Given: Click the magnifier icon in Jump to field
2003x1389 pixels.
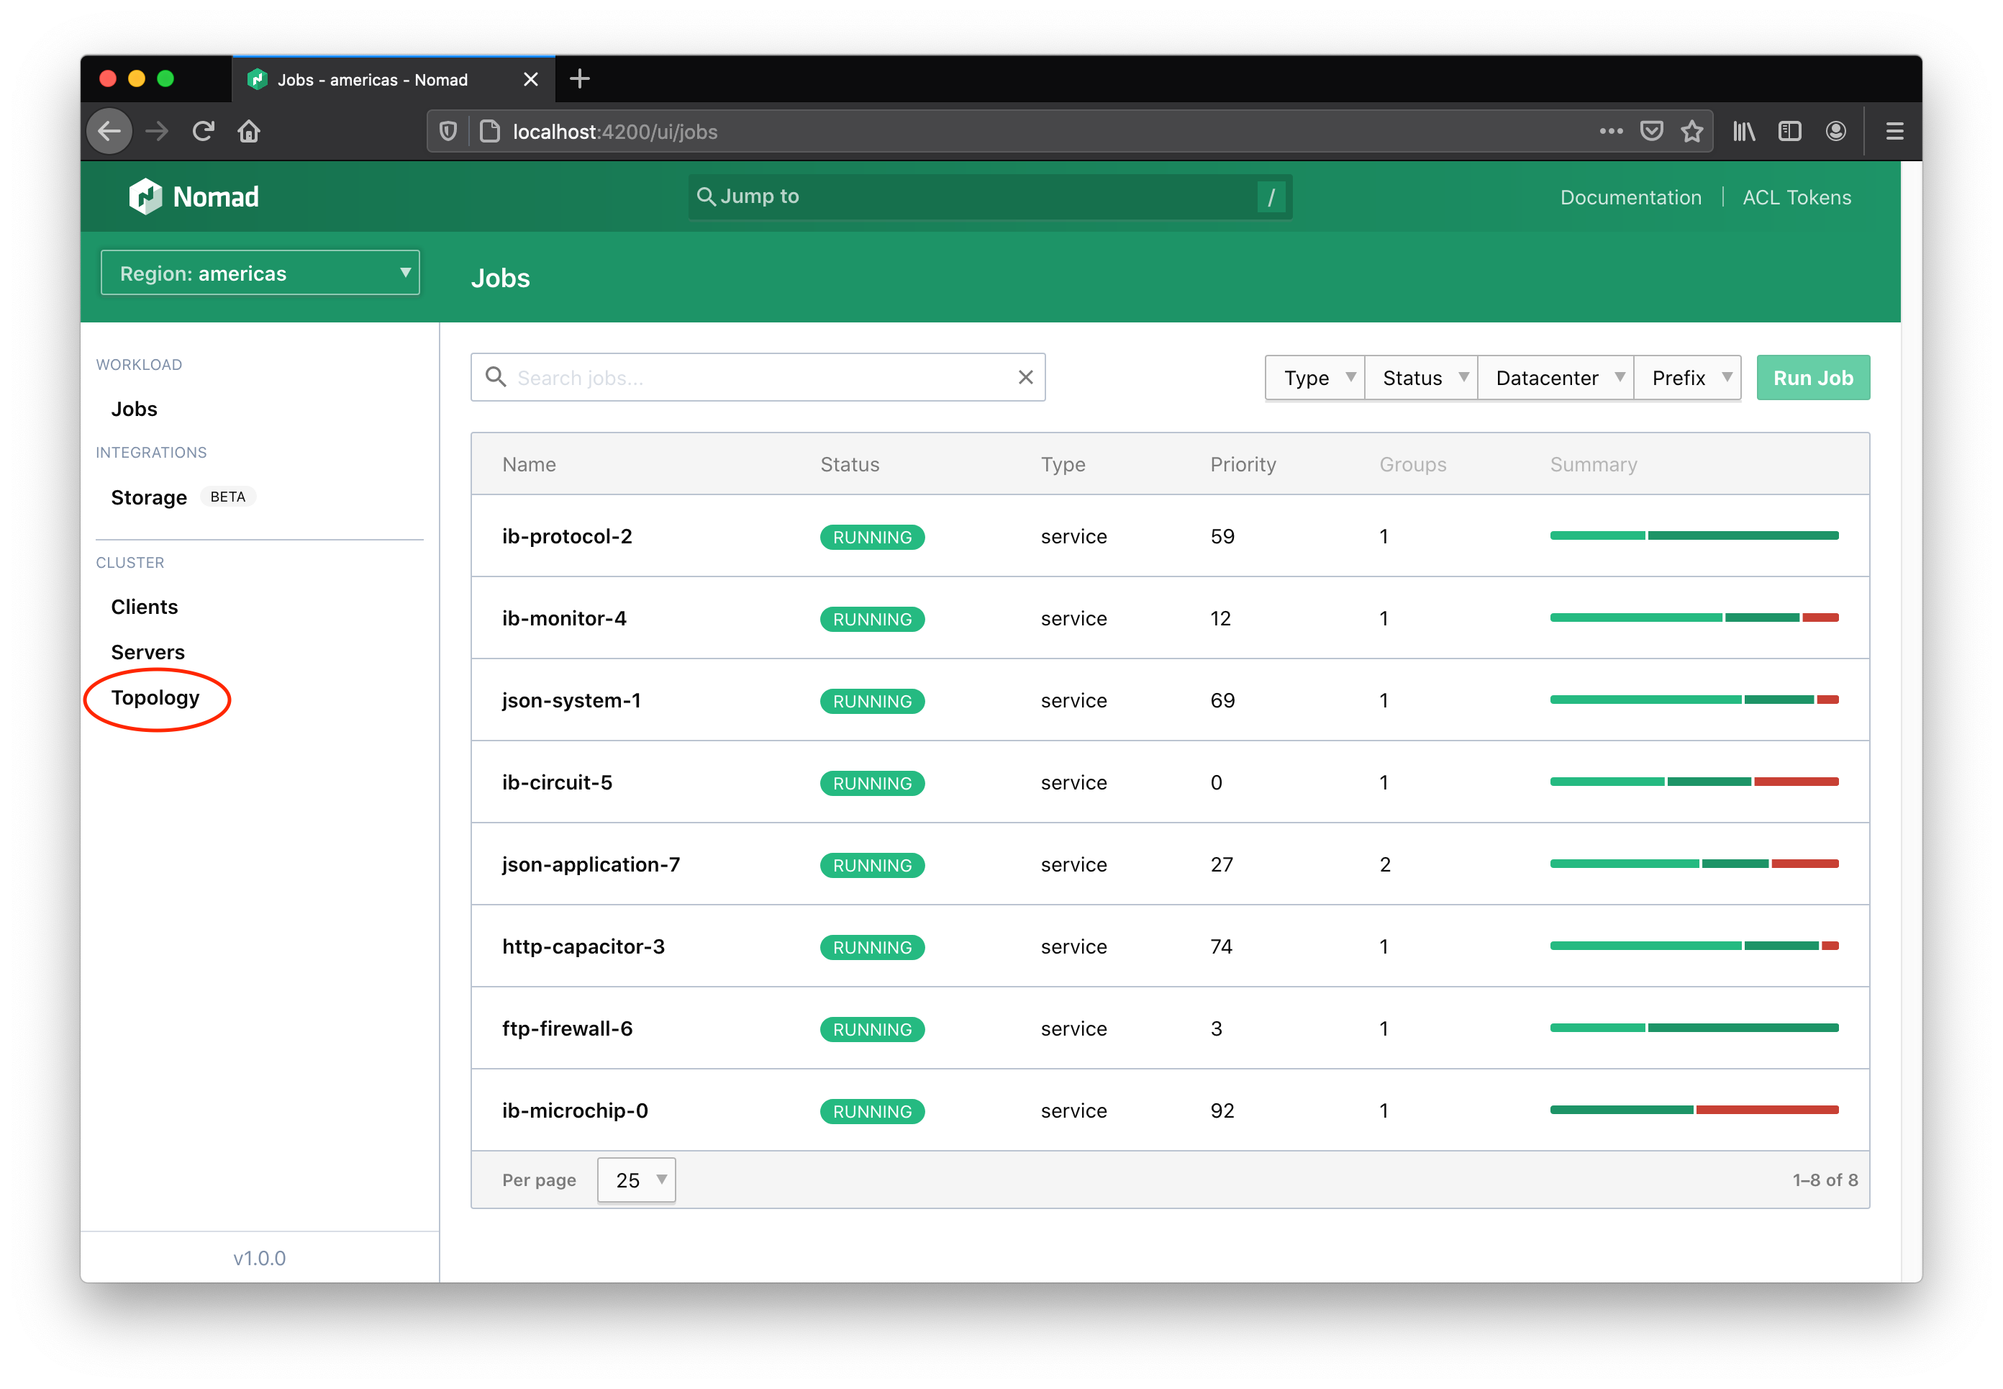Looking at the screenshot, I should tap(706, 196).
